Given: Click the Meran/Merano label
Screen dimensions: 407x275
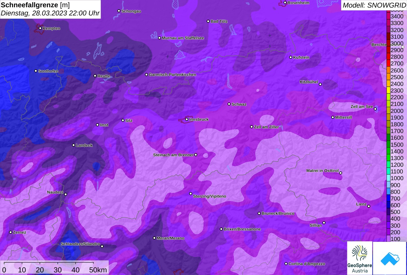Looking at the screenshot, I should [170, 238].
